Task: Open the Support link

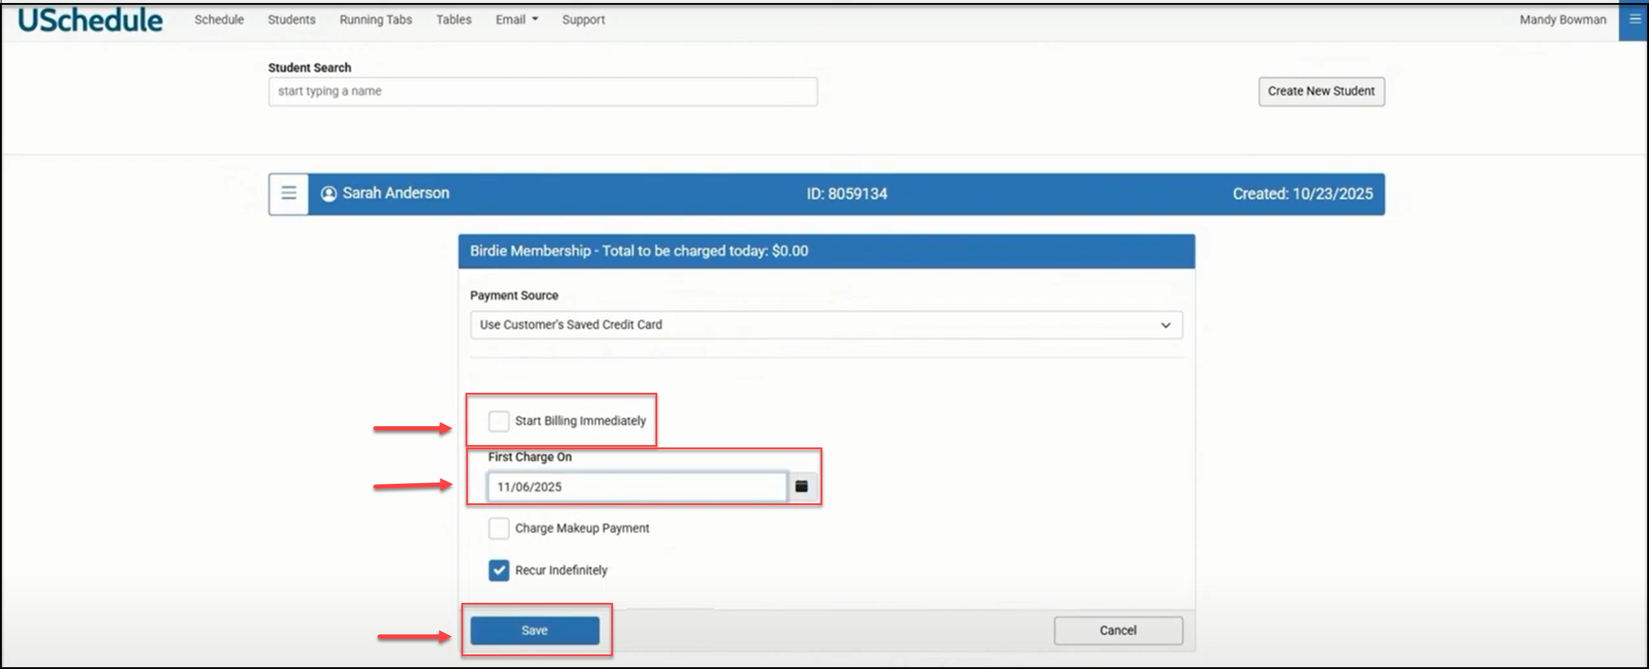Action: tap(583, 20)
